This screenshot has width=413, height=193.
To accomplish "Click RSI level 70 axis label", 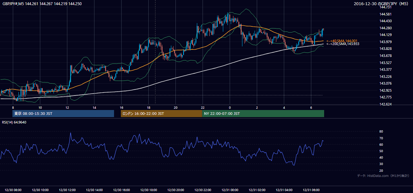I will [x=381, y=138].
